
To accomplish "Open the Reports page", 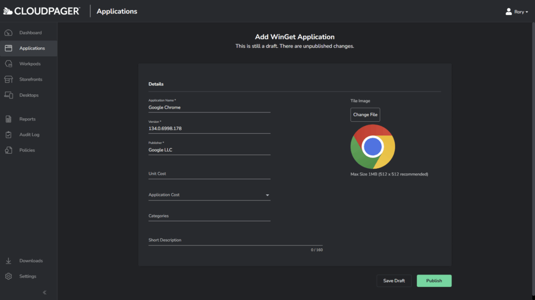I will pos(29,119).
